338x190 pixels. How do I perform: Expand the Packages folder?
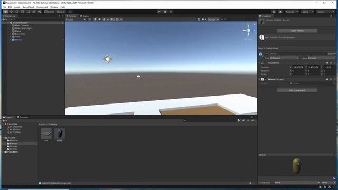[3, 152]
